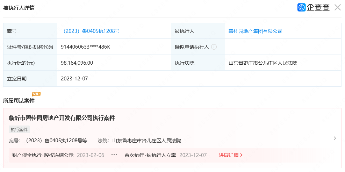Viewport: 345px width, 172px height.
Task: Click the 被执行人详情 heading
Action: (19, 8)
